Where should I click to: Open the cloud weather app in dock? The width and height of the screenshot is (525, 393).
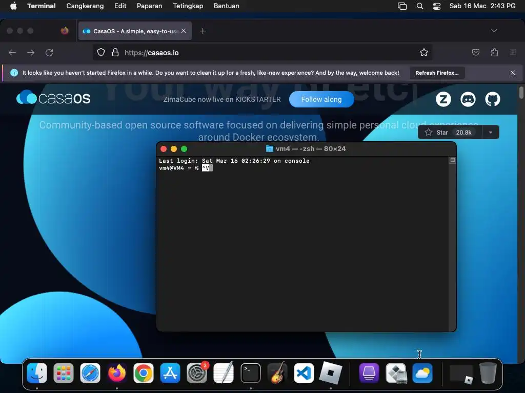point(422,373)
